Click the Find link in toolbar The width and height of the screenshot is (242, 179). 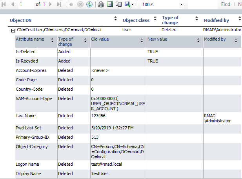226,4
